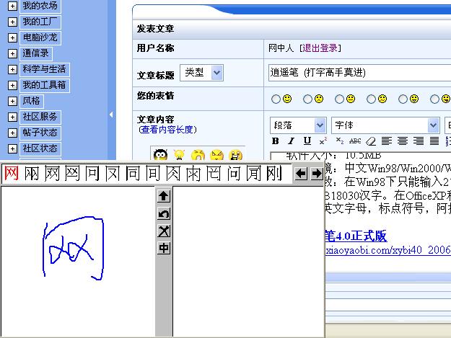Choose candidate character 刚

click(x=273, y=174)
